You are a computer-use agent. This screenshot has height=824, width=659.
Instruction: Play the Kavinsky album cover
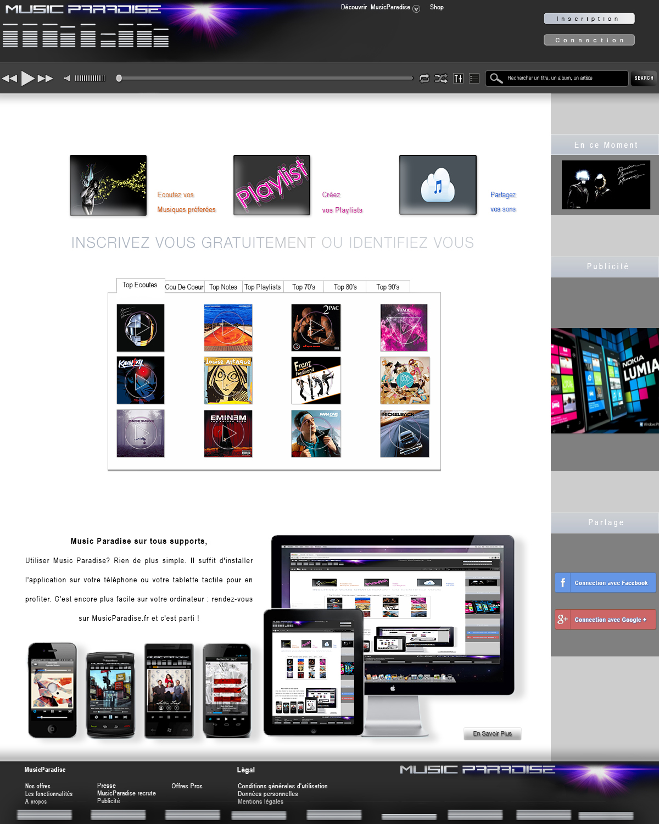141,380
